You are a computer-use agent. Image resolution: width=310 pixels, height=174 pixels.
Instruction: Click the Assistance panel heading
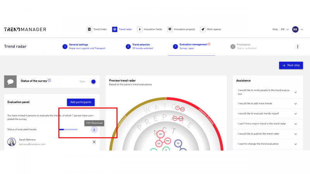(x=243, y=81)
